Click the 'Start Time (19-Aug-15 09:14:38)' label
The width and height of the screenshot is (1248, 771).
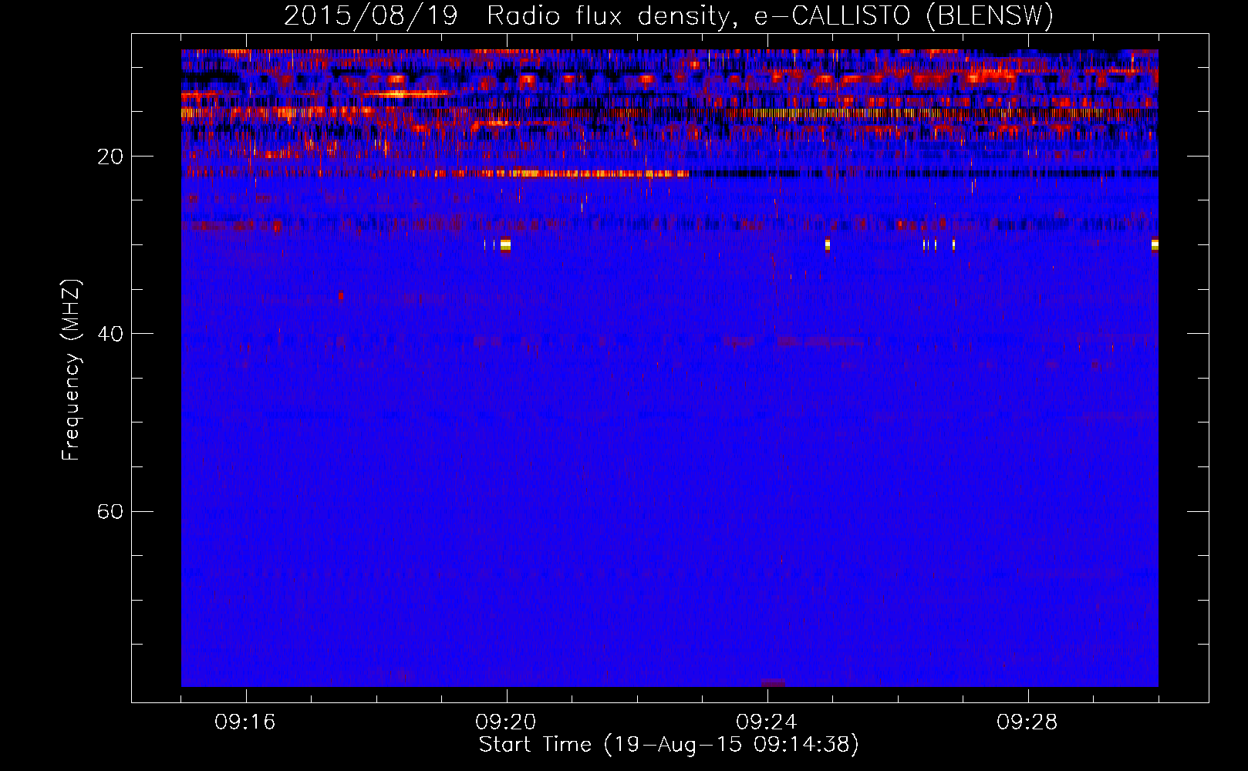pos(669,745)
